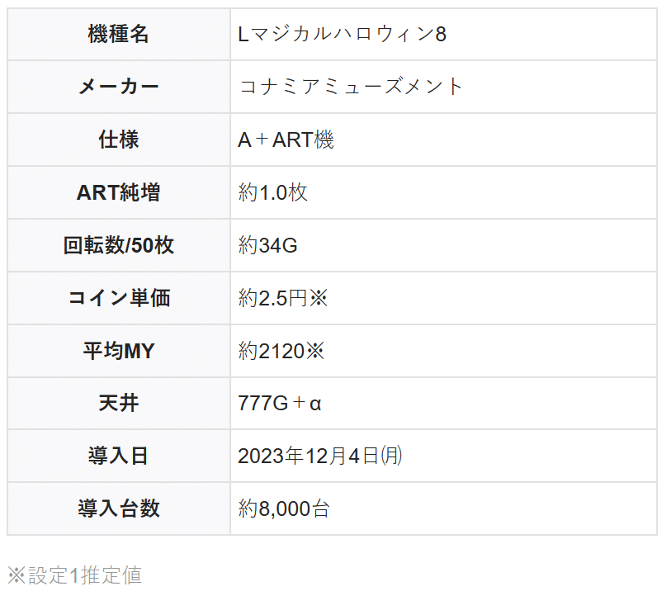Click the Lマジカルハロウィン8 machine name
This screenshot has height=596, width=662.
point(342,34)
